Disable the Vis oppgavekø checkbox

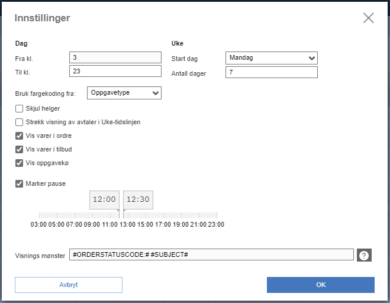(19, 163)
